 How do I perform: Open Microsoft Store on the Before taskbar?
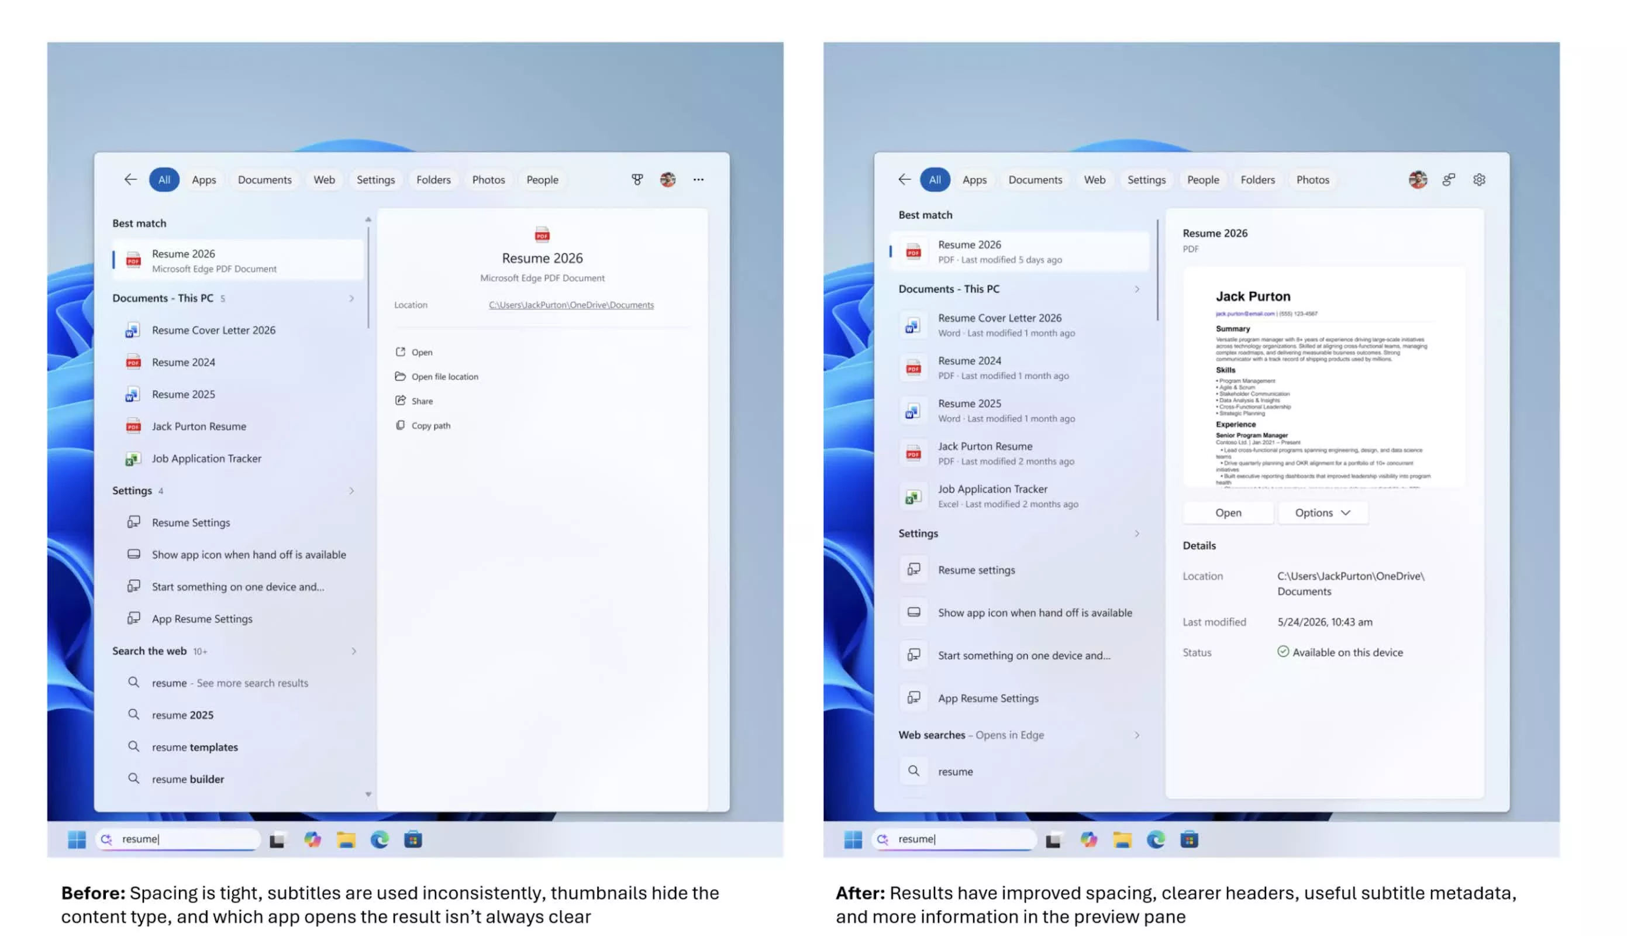pos(412,839)
